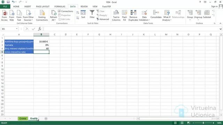Select column C header
The height and width of the screenshot is (125, 223).
click(x=55, y=34)
